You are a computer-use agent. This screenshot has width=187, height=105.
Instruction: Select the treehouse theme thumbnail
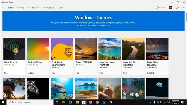[x=14, y=89]
